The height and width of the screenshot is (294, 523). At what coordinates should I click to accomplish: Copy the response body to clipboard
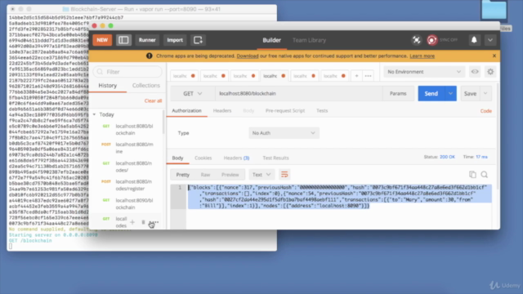(x=472, y=174)
